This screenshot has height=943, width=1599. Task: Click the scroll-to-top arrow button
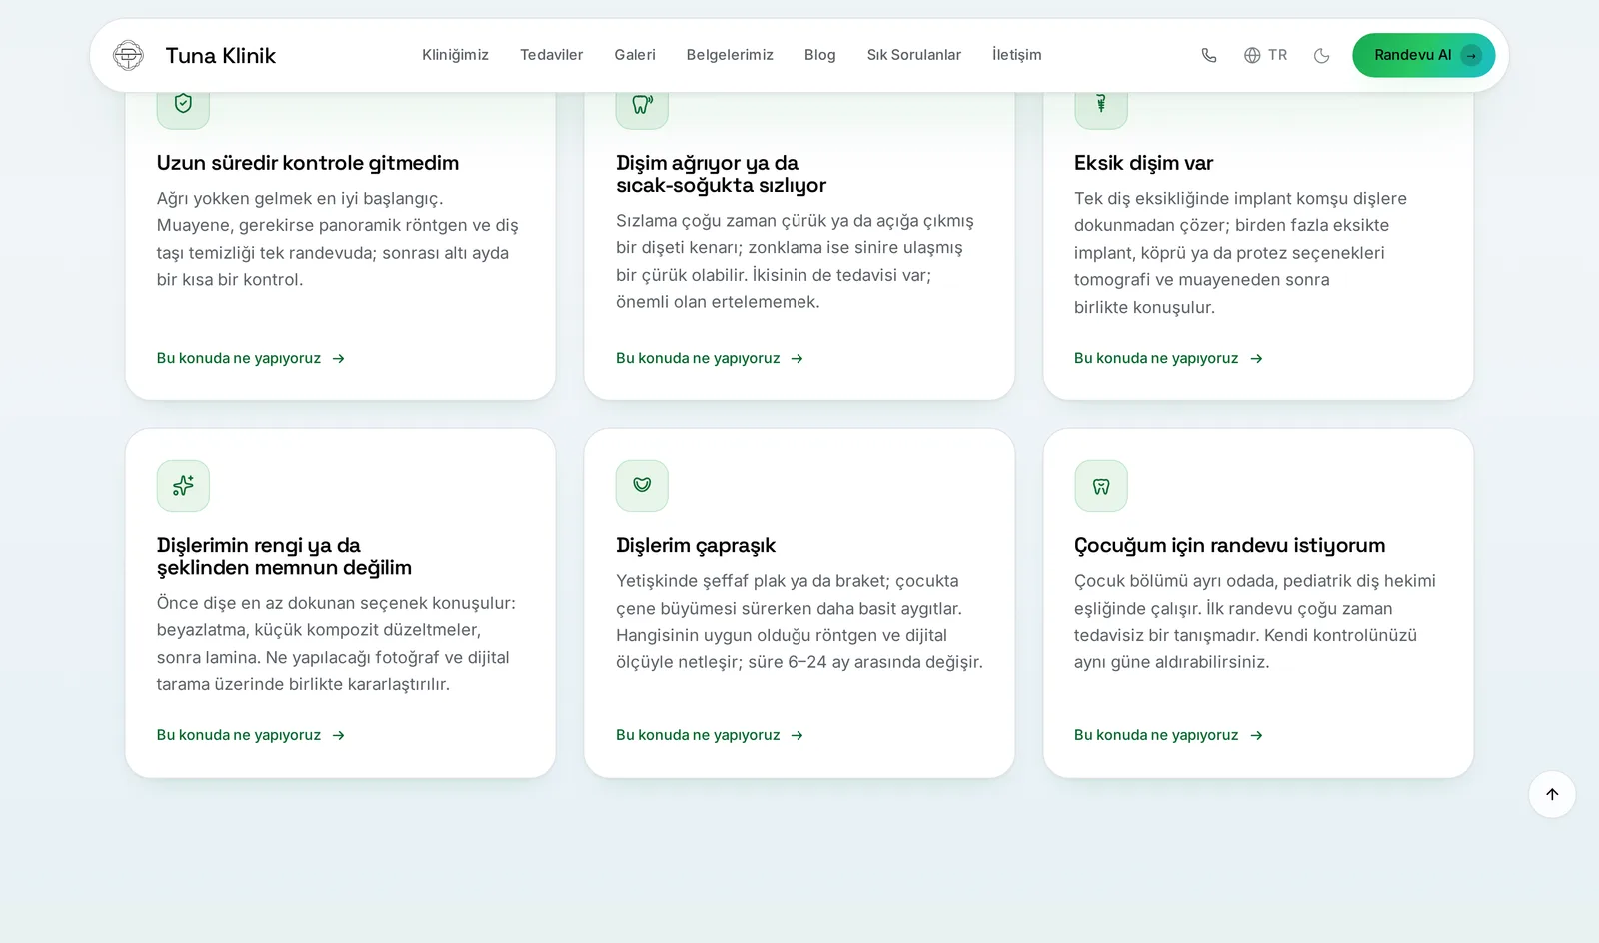pos(1552,794)
